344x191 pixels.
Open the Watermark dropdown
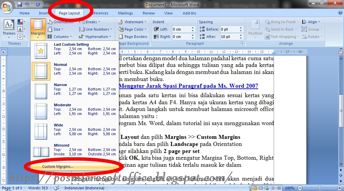[x=133, y=22]
